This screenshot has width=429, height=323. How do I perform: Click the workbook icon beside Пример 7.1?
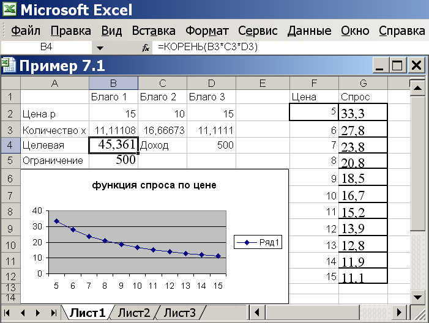(9, 65)
